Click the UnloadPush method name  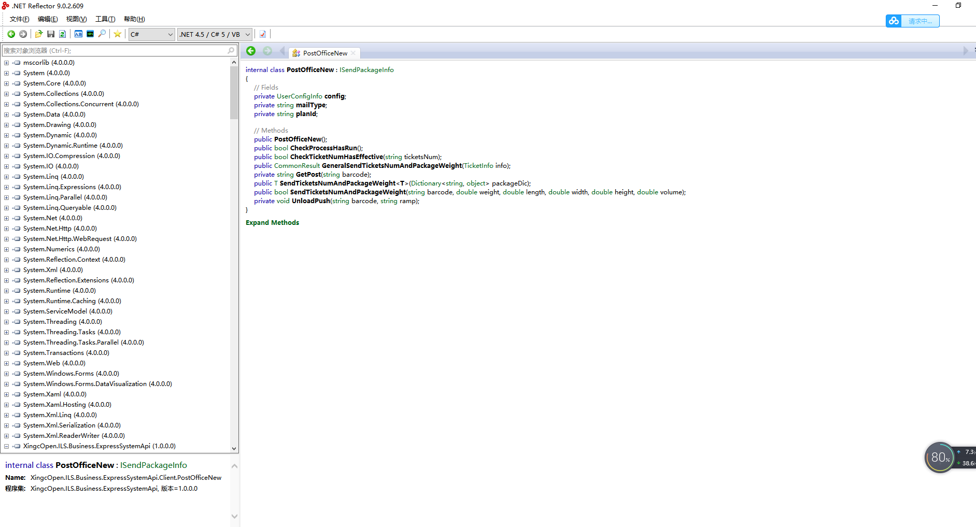pyautogui.click(x=310, y=201)
